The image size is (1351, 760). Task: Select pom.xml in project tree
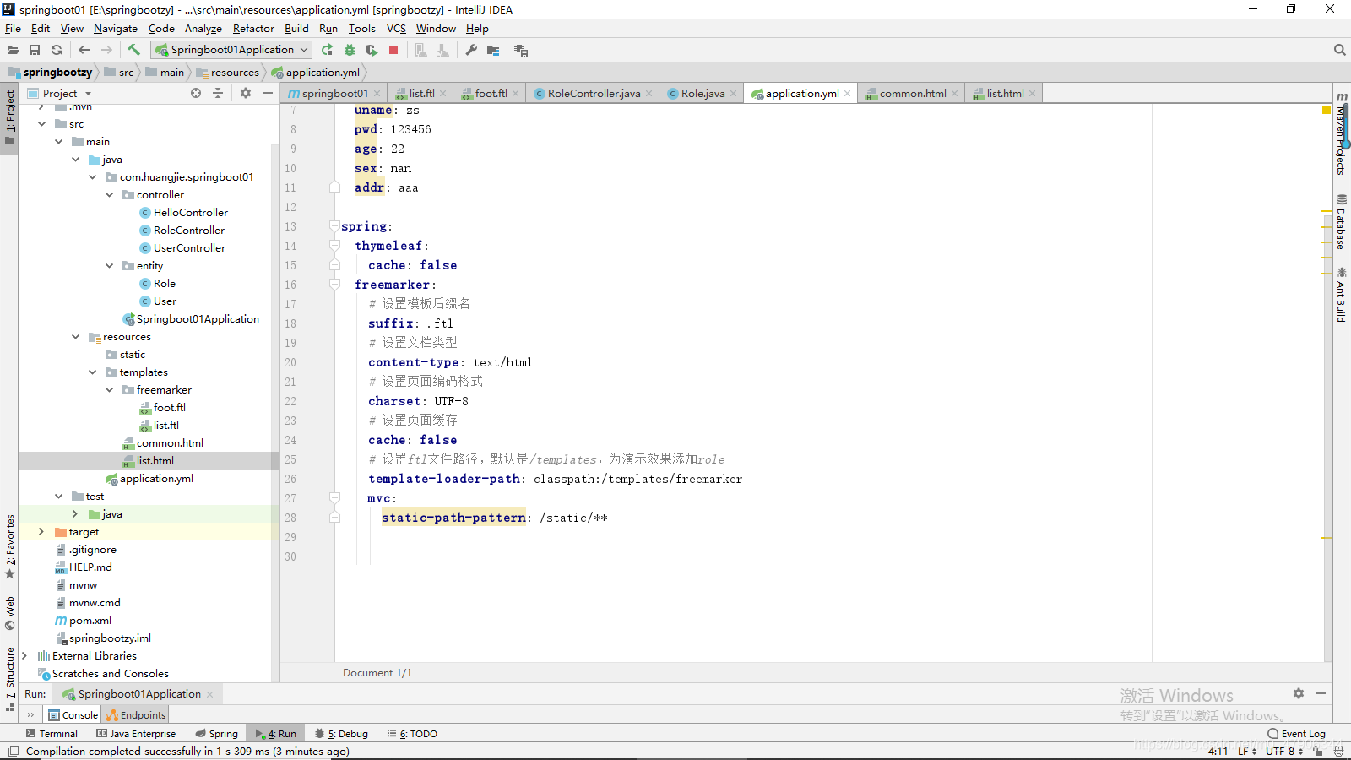coord(90,621)
